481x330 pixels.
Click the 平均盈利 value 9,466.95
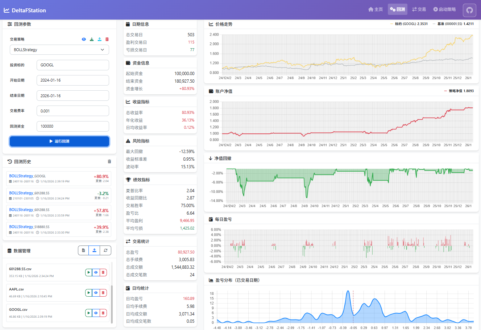point(187,220)
